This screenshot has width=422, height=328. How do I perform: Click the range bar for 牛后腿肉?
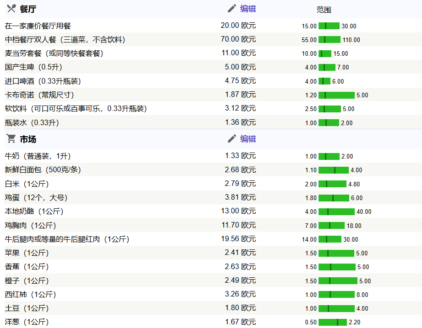pos(330,239)
